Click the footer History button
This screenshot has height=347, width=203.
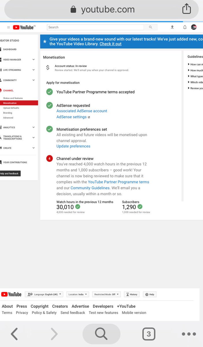point(132,294)
